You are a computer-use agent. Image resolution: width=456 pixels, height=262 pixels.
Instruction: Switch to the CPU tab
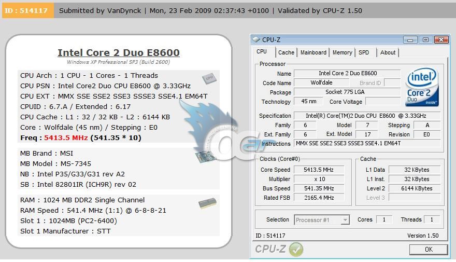tap(262, 52)
